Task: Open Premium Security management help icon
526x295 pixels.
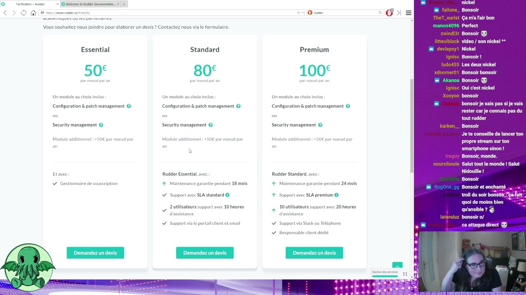Action: 320,125
